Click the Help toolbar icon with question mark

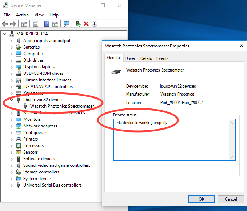[47, 24]
